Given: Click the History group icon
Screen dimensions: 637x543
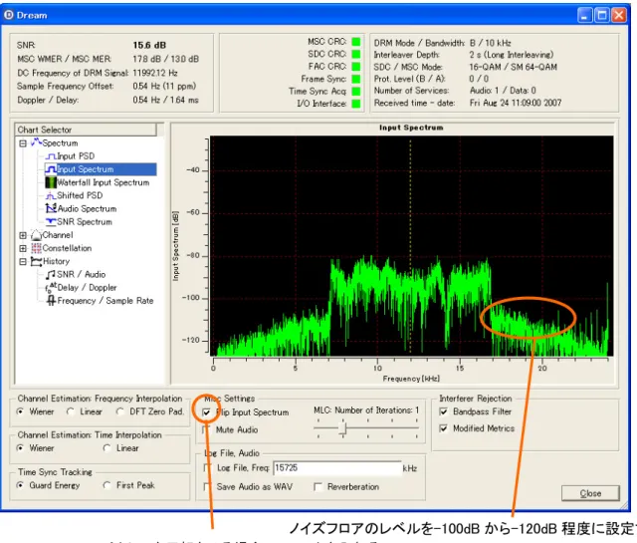Looking at the screenshot, I should tap(36, 261).
